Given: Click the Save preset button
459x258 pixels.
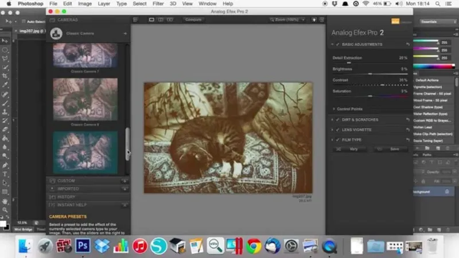Looking at the screenshot, I should coord(391,149).
